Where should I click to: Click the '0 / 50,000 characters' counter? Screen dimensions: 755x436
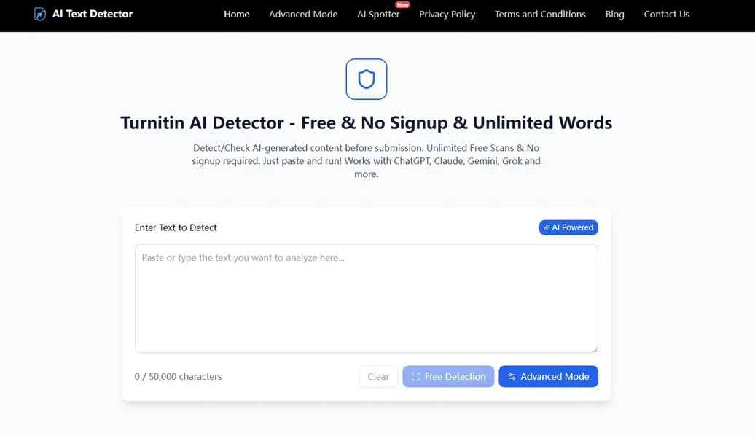tap(178, 377)
